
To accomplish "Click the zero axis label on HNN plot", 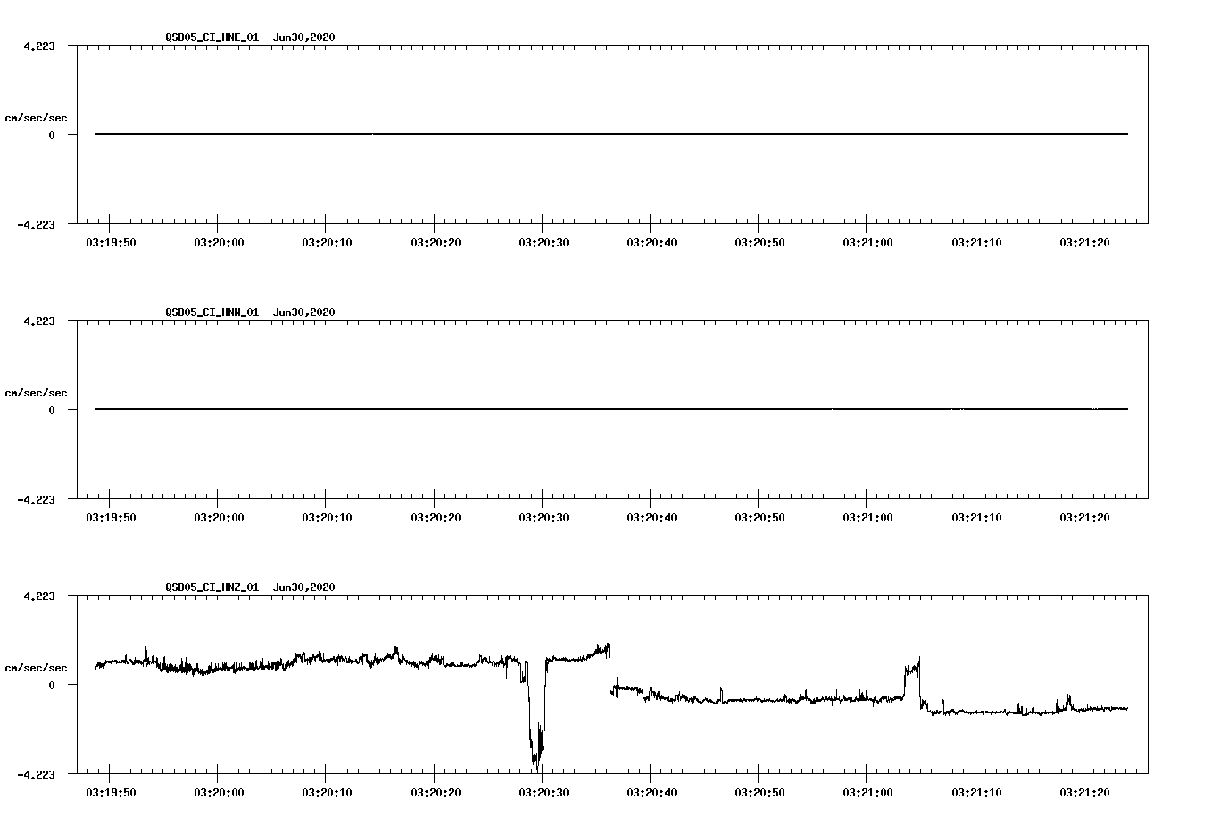I will (52, 410).
